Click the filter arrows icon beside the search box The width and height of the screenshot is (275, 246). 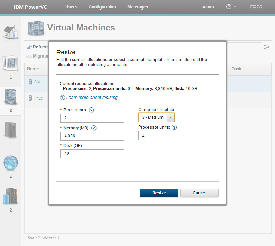(x=267, y=47)
